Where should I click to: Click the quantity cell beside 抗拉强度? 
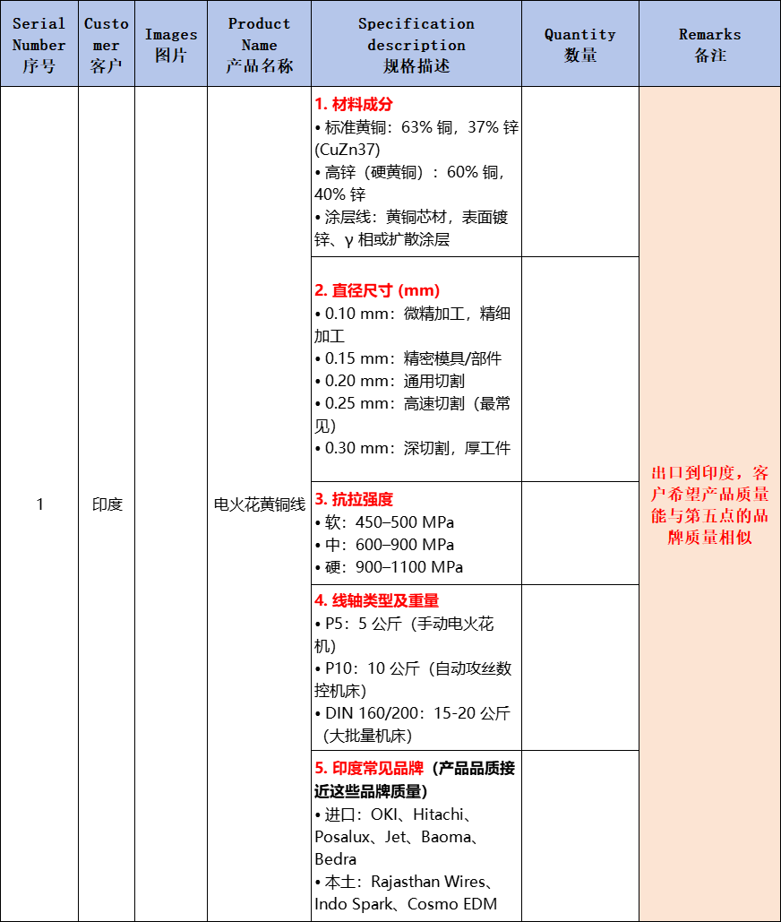click(579, 533)
